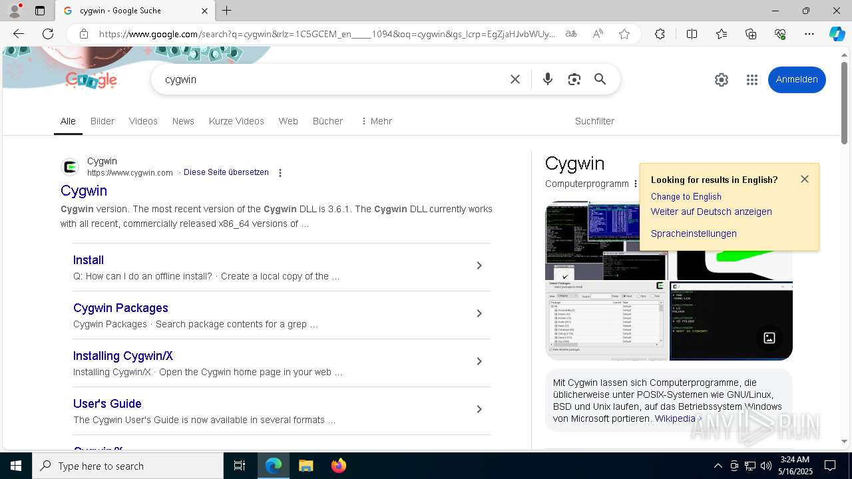852x479 pixels.
Task: Open the Install sitelink
Action: point(89,260)
